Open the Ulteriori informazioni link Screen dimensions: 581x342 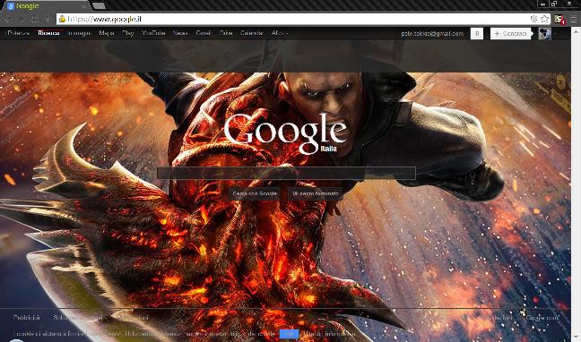pos(330,334)
